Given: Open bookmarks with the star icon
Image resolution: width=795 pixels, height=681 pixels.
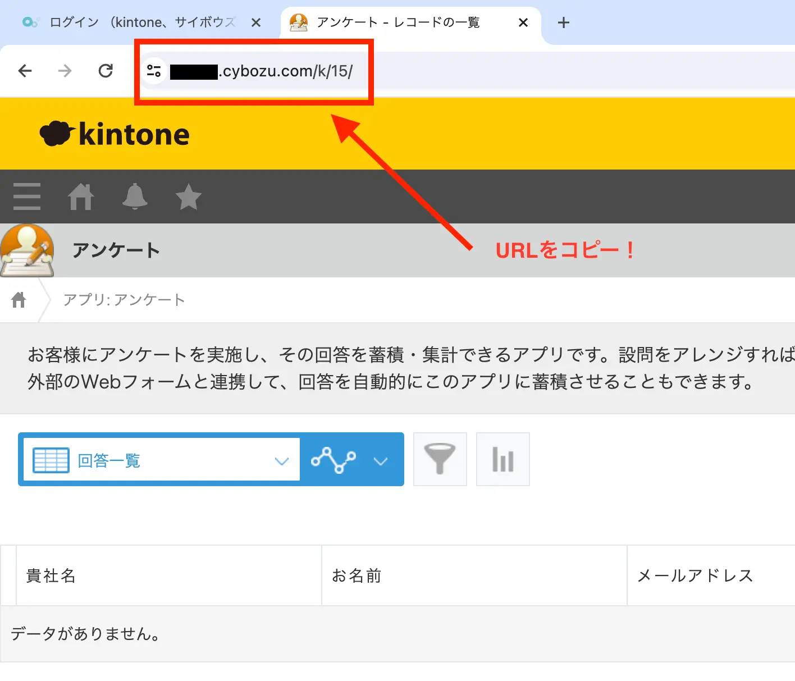Looking at the screenshot, I should click(188, 196).
